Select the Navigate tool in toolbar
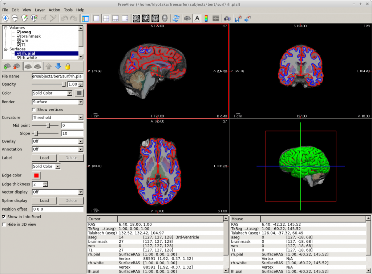Image resolution: width=372 pixels, height=274 pixels. pyautogui.click(x=6, y=18)
